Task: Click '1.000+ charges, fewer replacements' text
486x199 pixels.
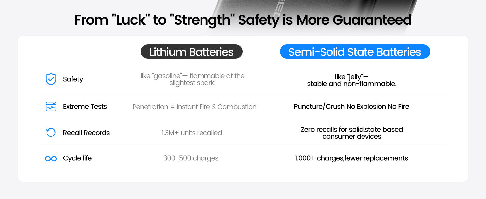Action: tap(352, 158)
